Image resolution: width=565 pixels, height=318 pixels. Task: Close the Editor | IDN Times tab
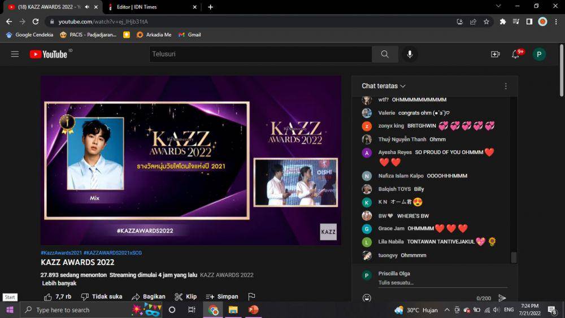(x=194, y=7)
